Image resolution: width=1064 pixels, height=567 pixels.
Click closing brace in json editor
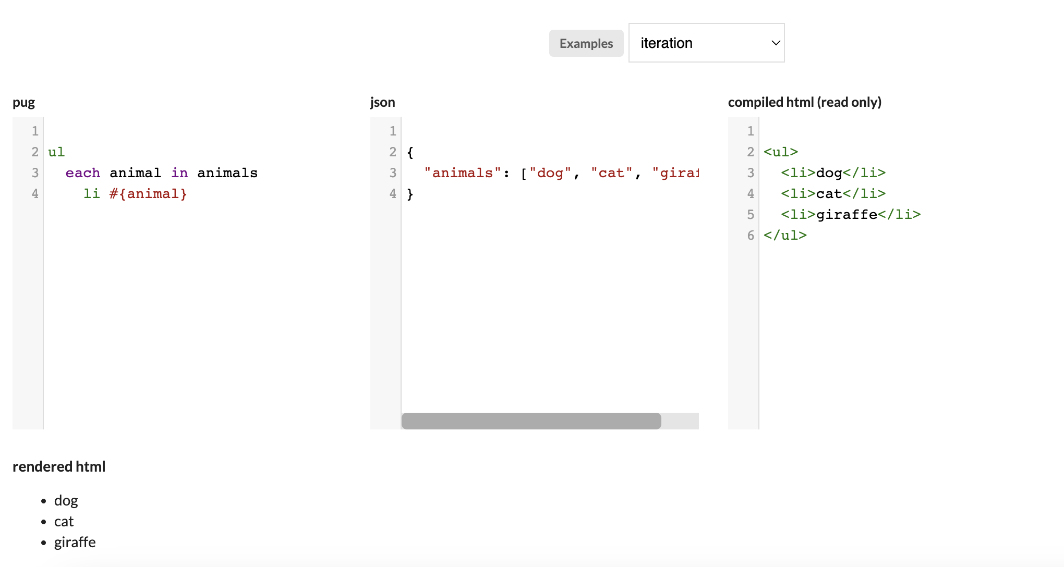[x=410, y=194]
